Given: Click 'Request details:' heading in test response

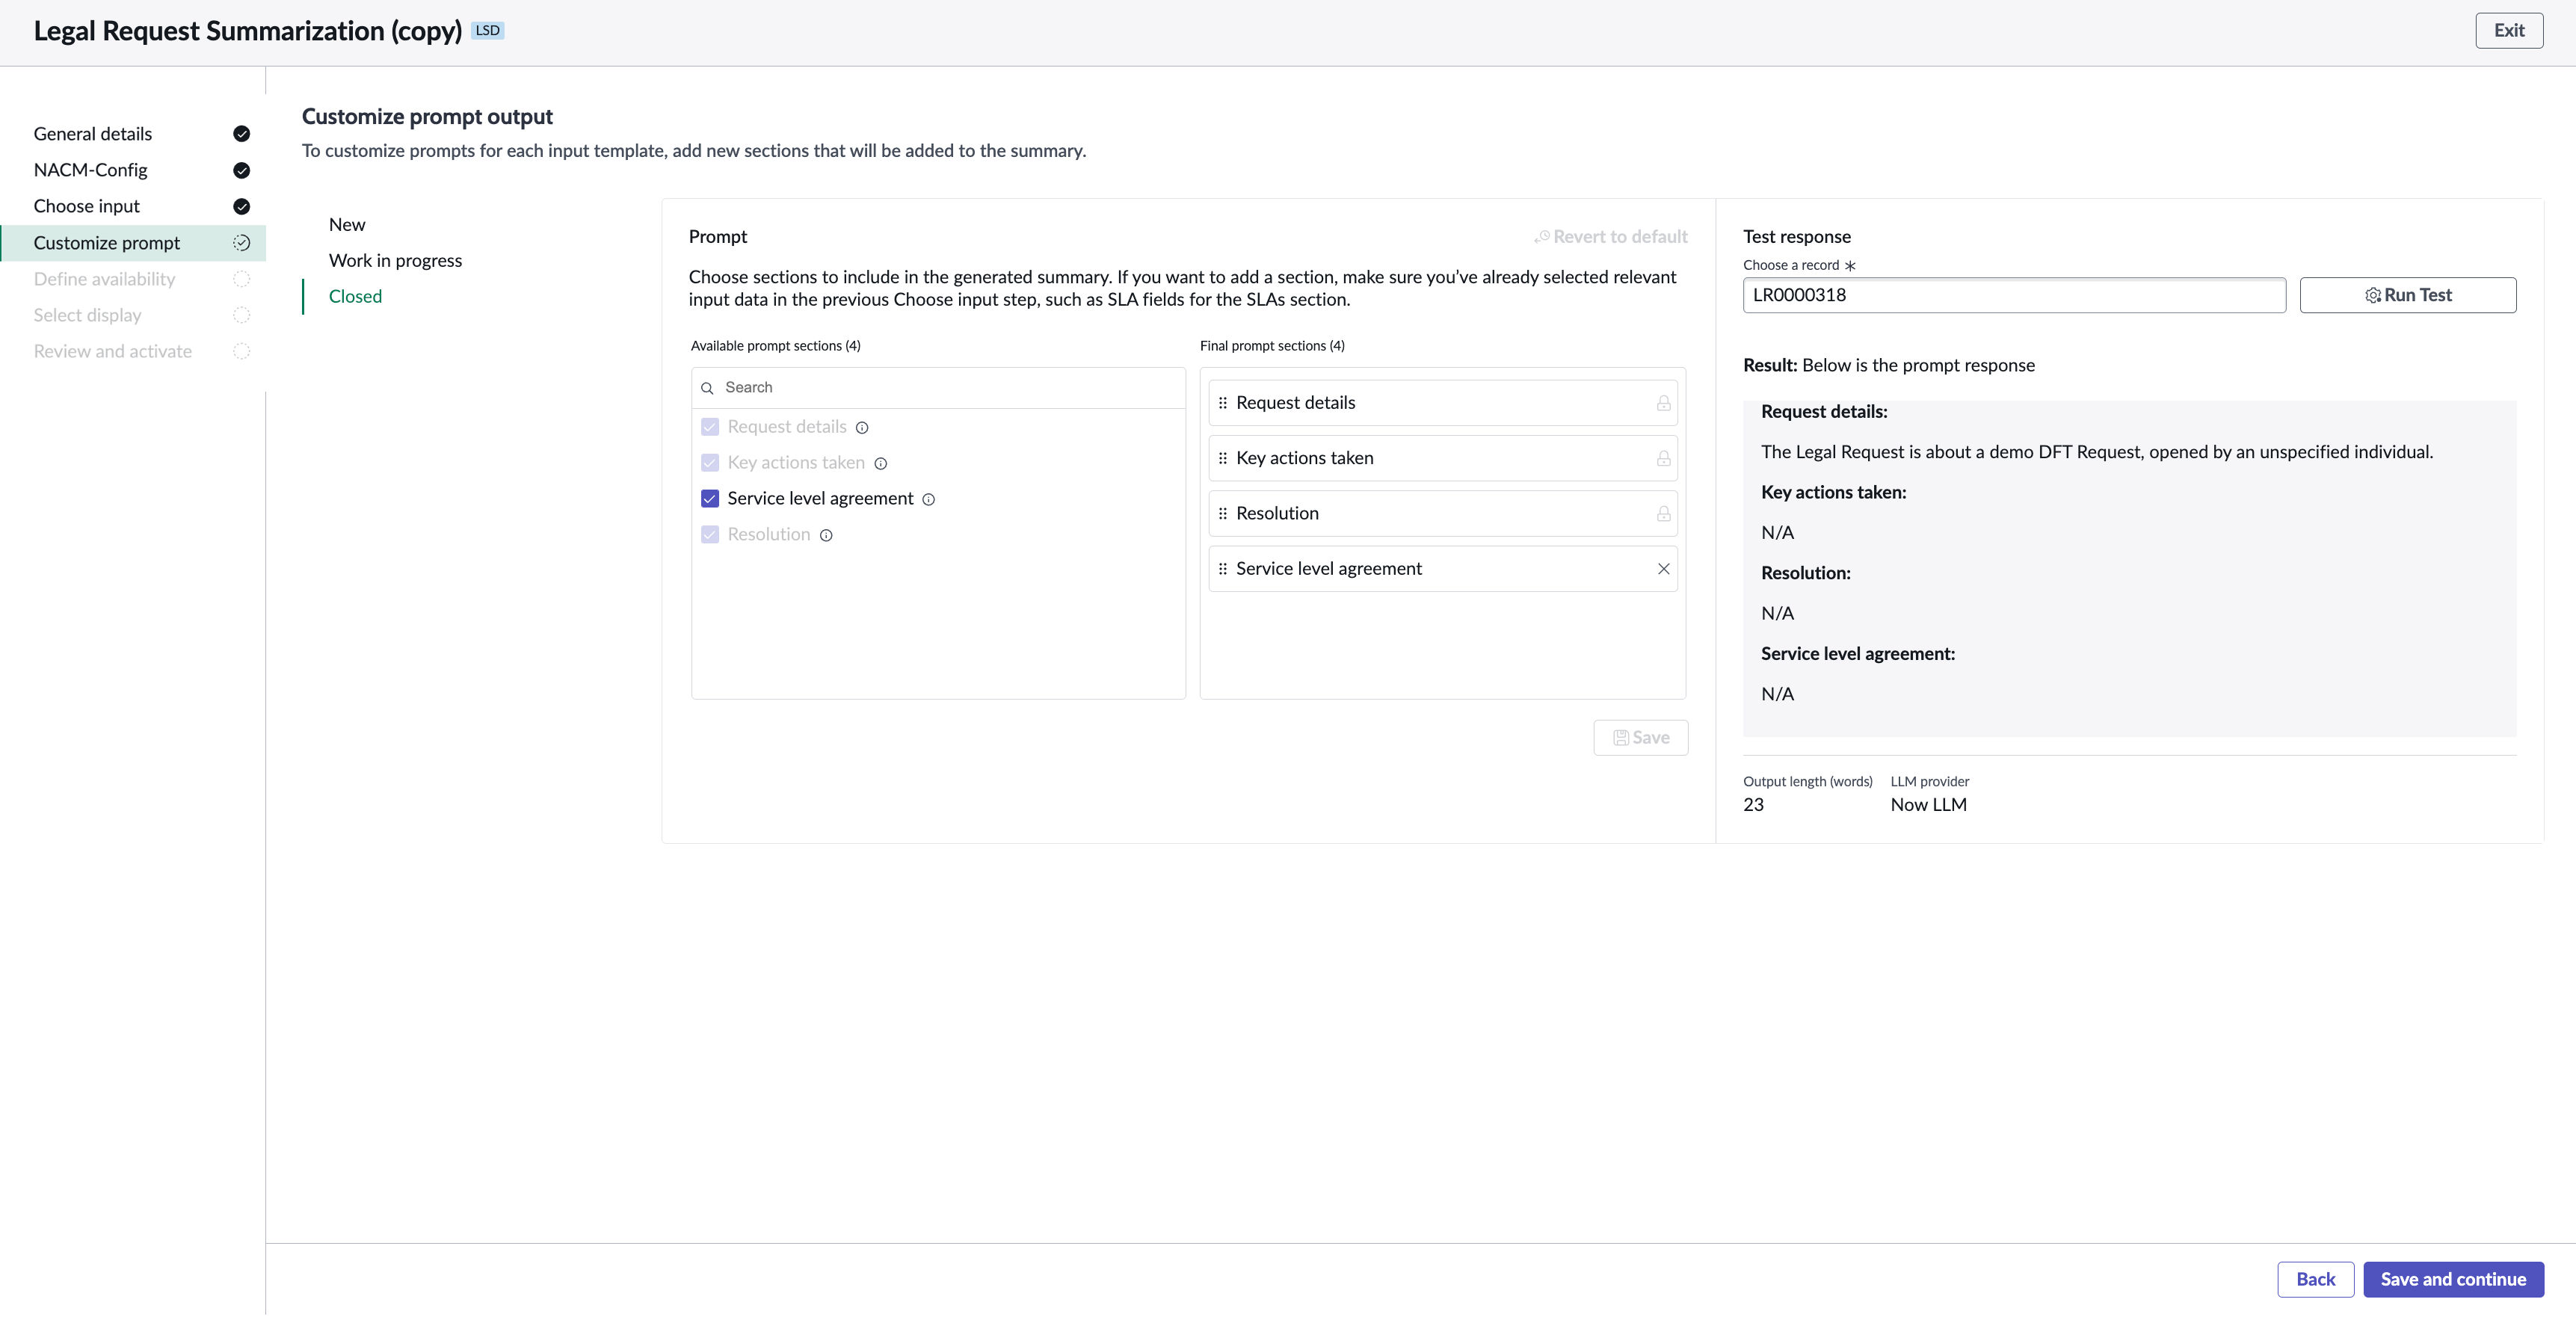Looking at the screenshot, I should 1824,412.
